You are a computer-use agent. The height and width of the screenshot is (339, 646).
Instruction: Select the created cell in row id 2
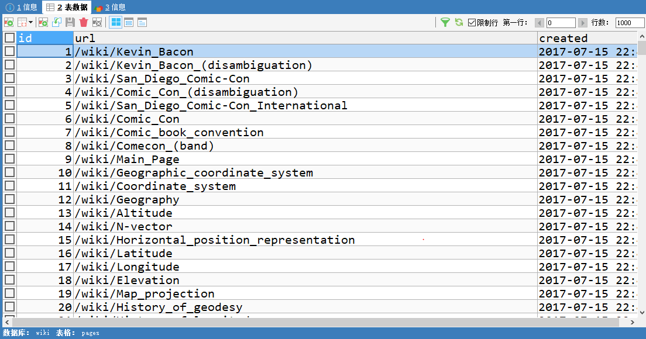587,65
